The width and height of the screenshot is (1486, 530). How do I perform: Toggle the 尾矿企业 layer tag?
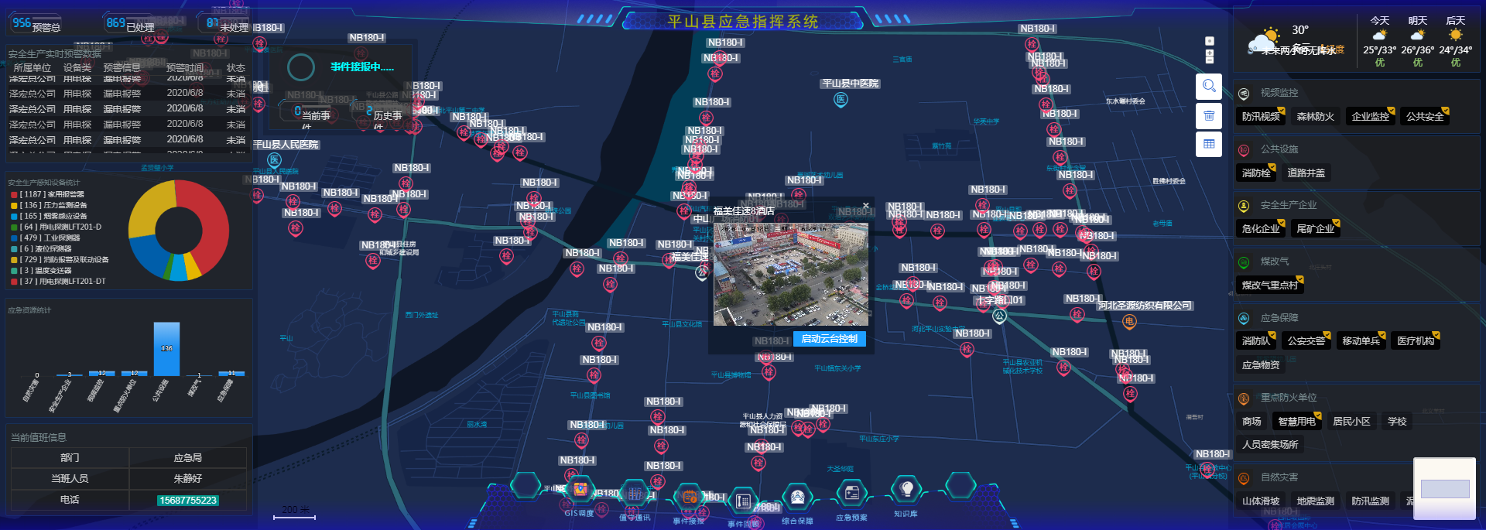tap(1315, 229)
